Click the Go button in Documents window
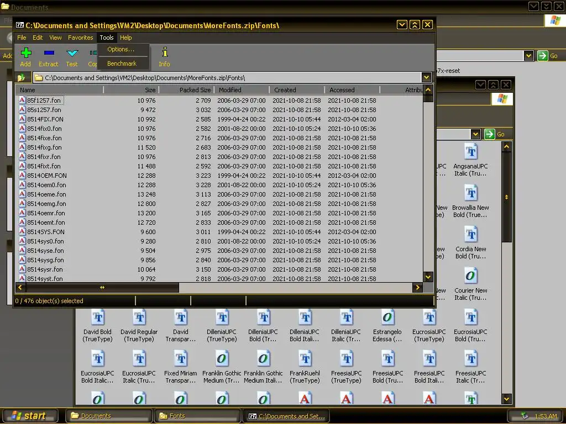 click(548, 56)
